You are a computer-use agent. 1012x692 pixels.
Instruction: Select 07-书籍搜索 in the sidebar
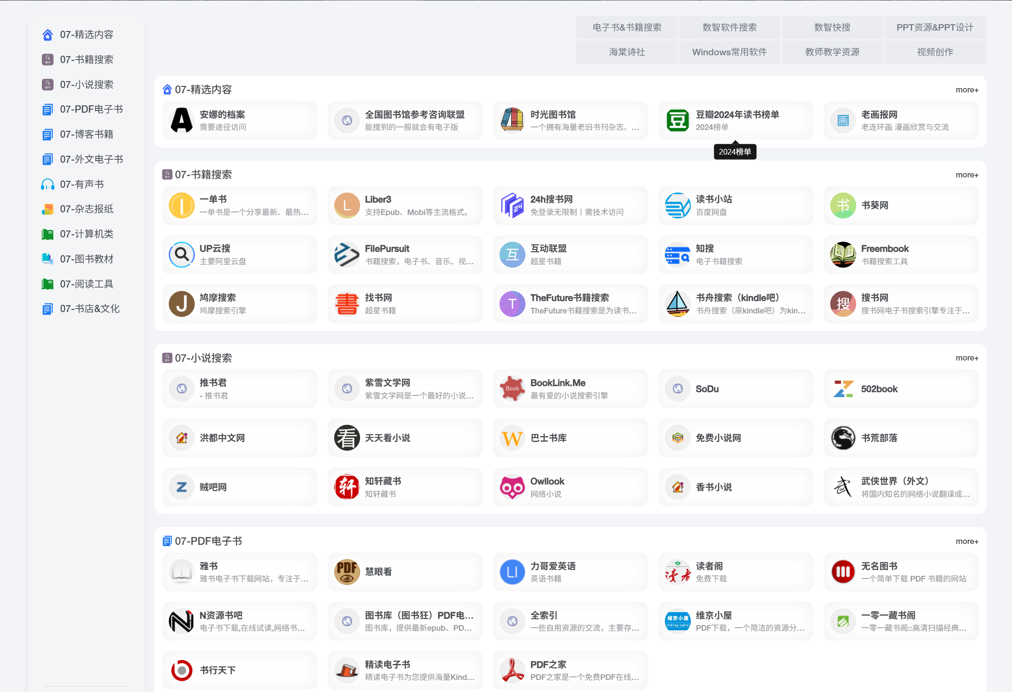[86, 59]
